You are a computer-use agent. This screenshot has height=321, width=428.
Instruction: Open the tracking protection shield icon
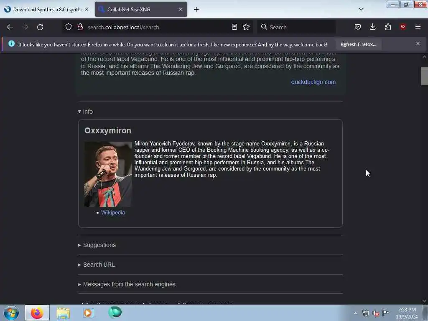point(69,27)
